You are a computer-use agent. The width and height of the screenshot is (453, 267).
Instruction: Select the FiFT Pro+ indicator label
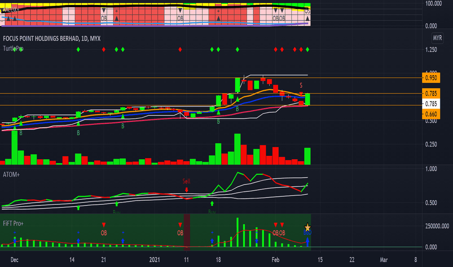(13, 223)
